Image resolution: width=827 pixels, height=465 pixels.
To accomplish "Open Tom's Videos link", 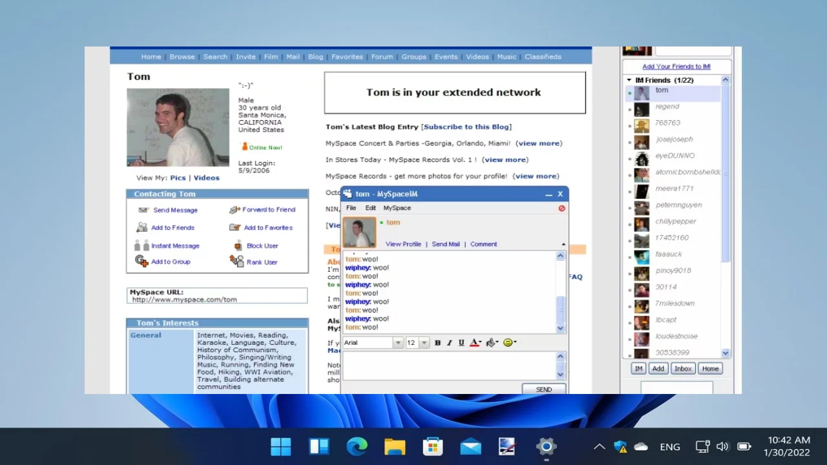I will 207,178.
